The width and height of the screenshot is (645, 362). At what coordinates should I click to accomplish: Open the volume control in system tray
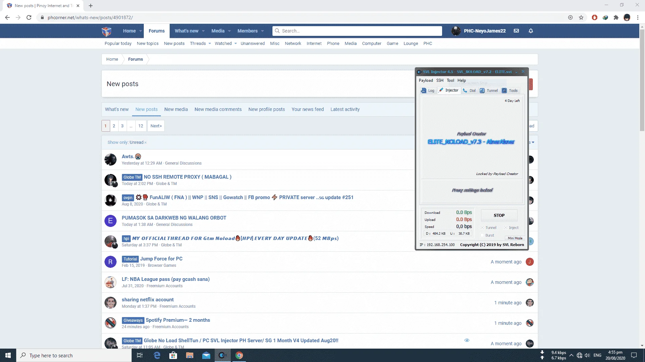click(x=587, y=355)
